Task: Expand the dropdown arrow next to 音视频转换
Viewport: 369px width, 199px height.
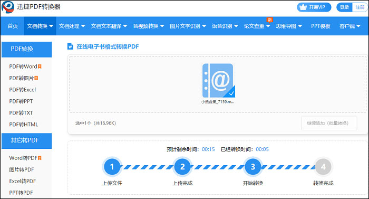Action: point(162,26)
